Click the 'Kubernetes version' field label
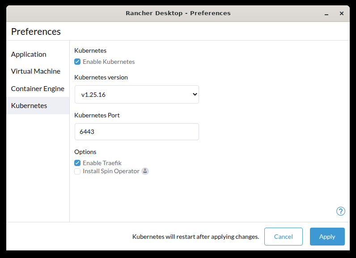Image resolution: width=356 pixels, height=258 pixels. 101,77
